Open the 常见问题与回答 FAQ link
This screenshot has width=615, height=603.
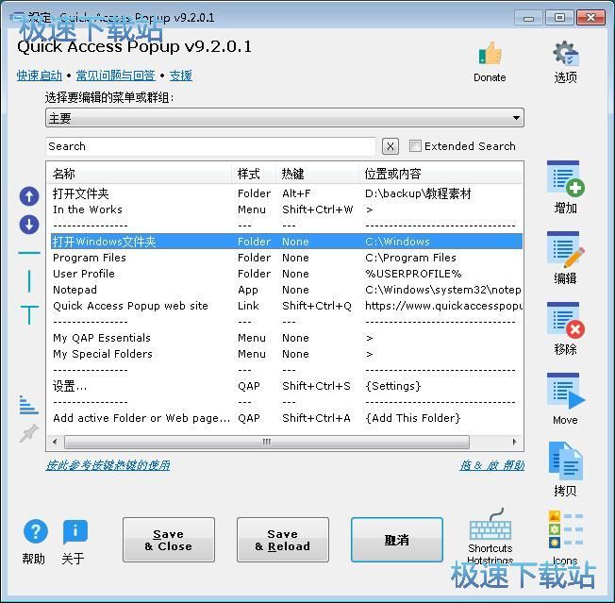click(116, 75)
